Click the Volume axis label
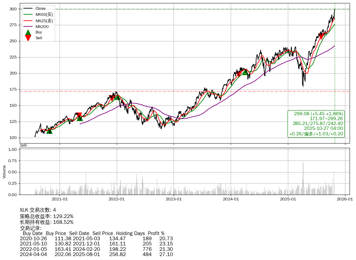 click(x=4, y=172)
